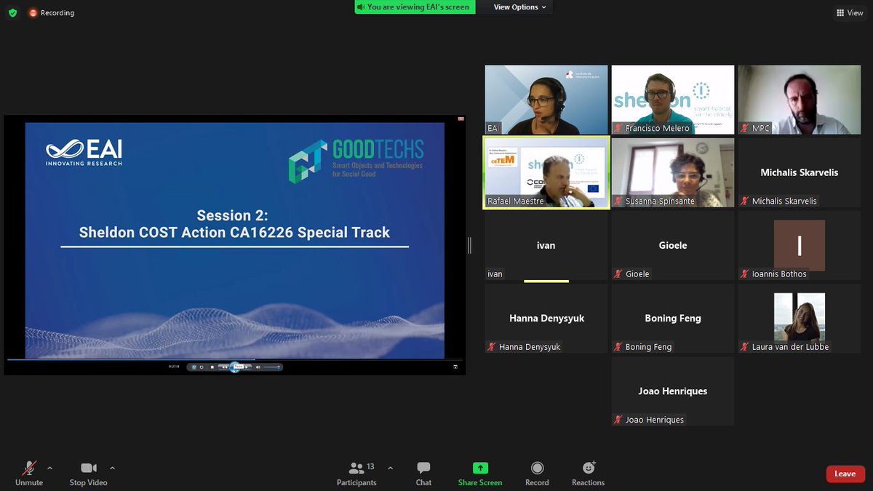The height and width of the screenshot is (491, 873).
Task: Click the shared video's seek bar
Action: click(235, 359)
